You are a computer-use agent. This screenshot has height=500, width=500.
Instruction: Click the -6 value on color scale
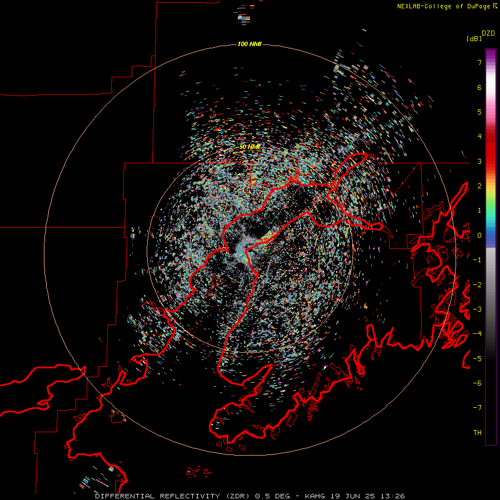coord(477,383)
